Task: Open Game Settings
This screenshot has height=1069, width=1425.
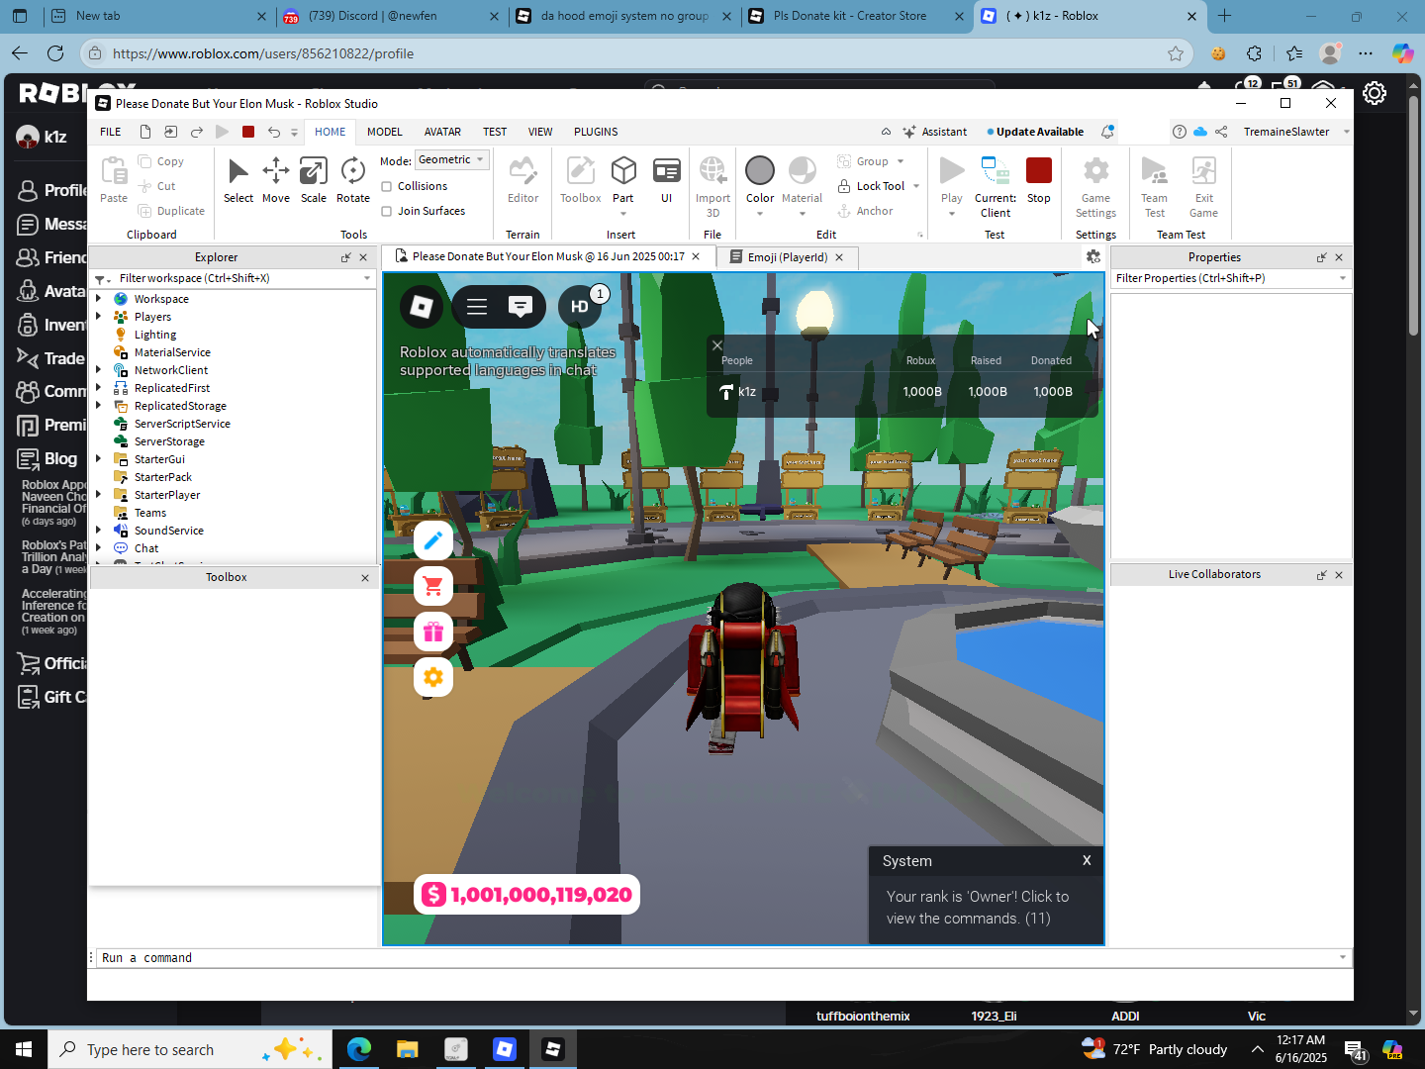Action: pyautogui.click(x=1096, y=187)
